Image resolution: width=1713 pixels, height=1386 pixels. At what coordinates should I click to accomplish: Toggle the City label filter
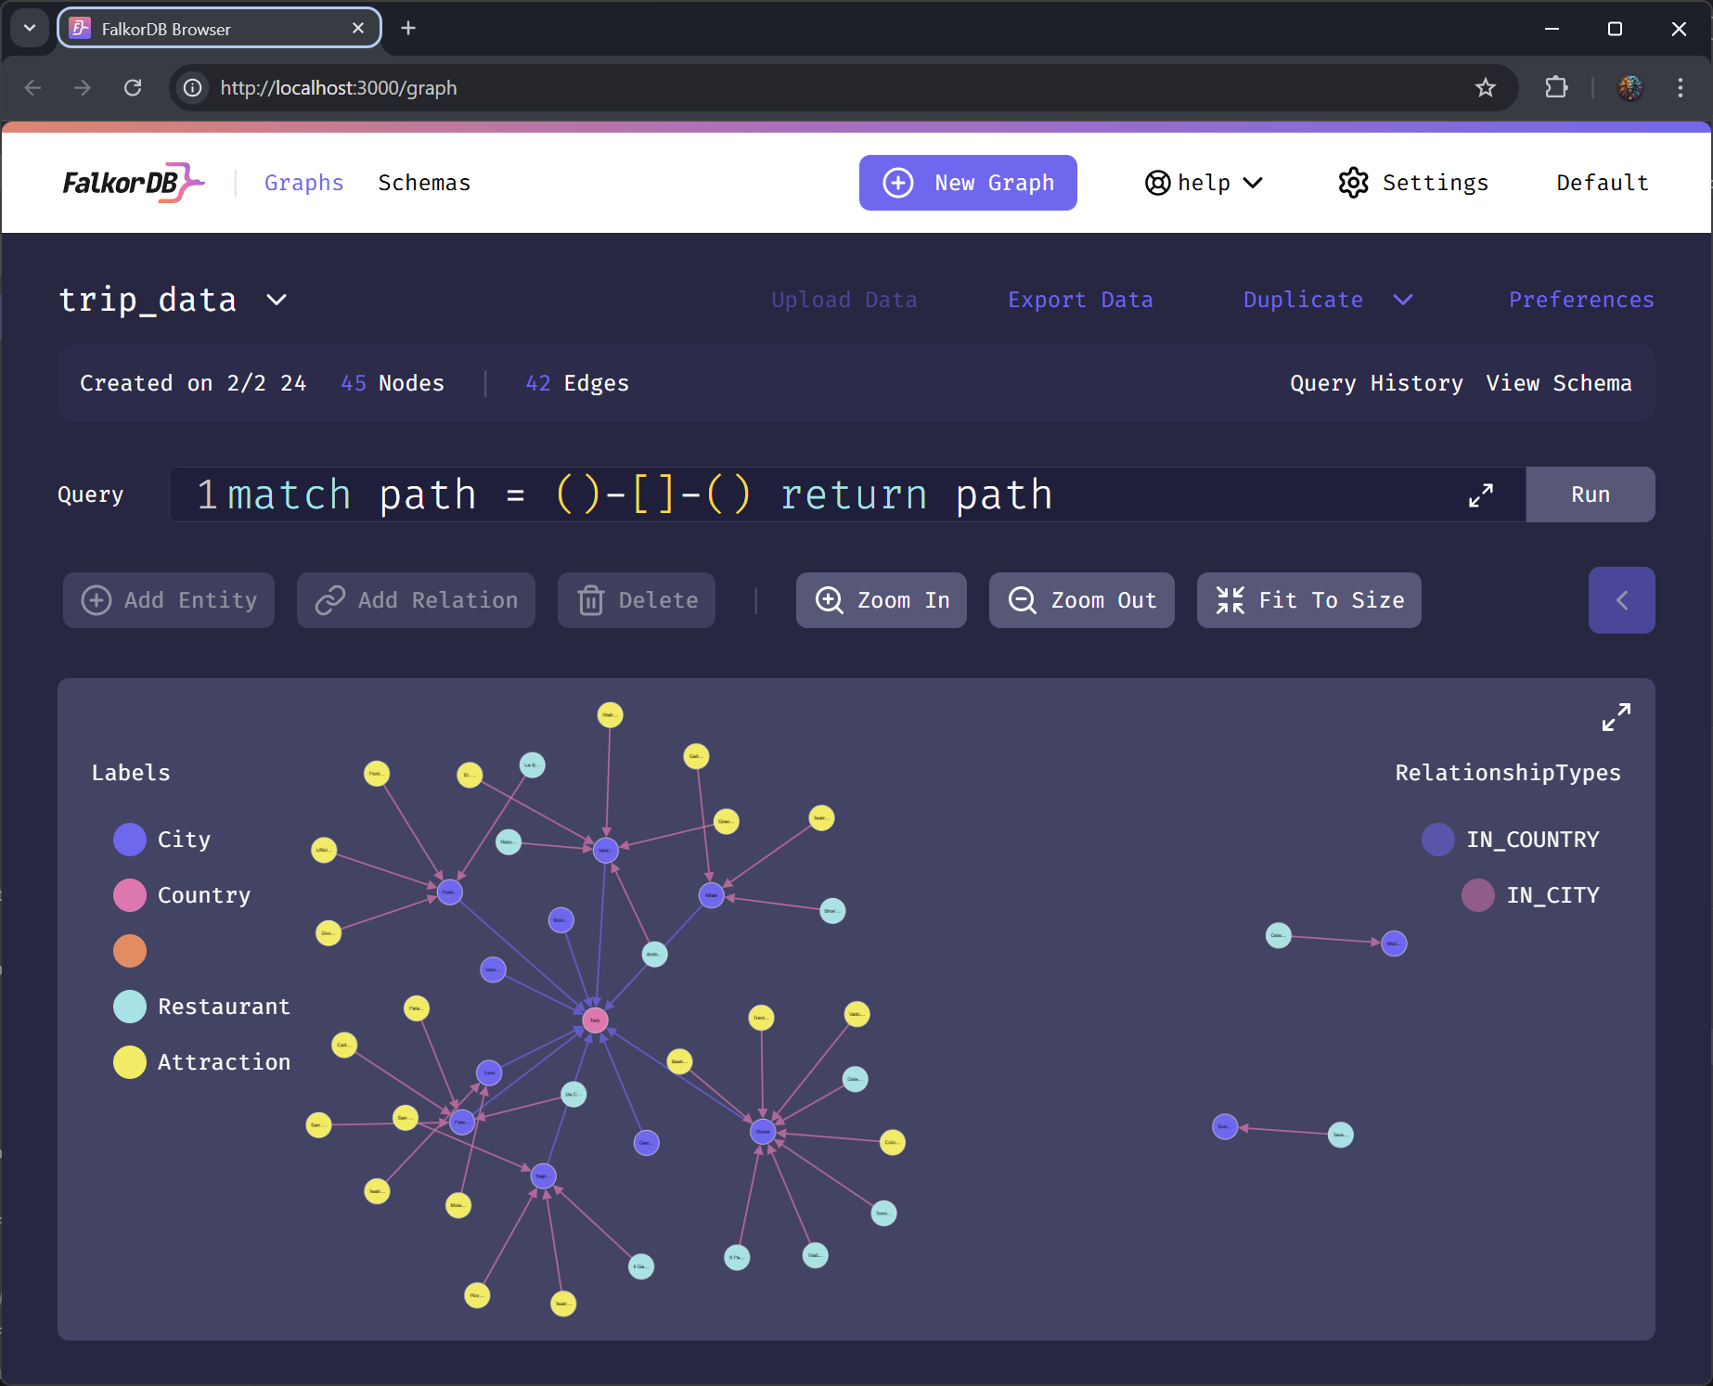coord(130,840)
